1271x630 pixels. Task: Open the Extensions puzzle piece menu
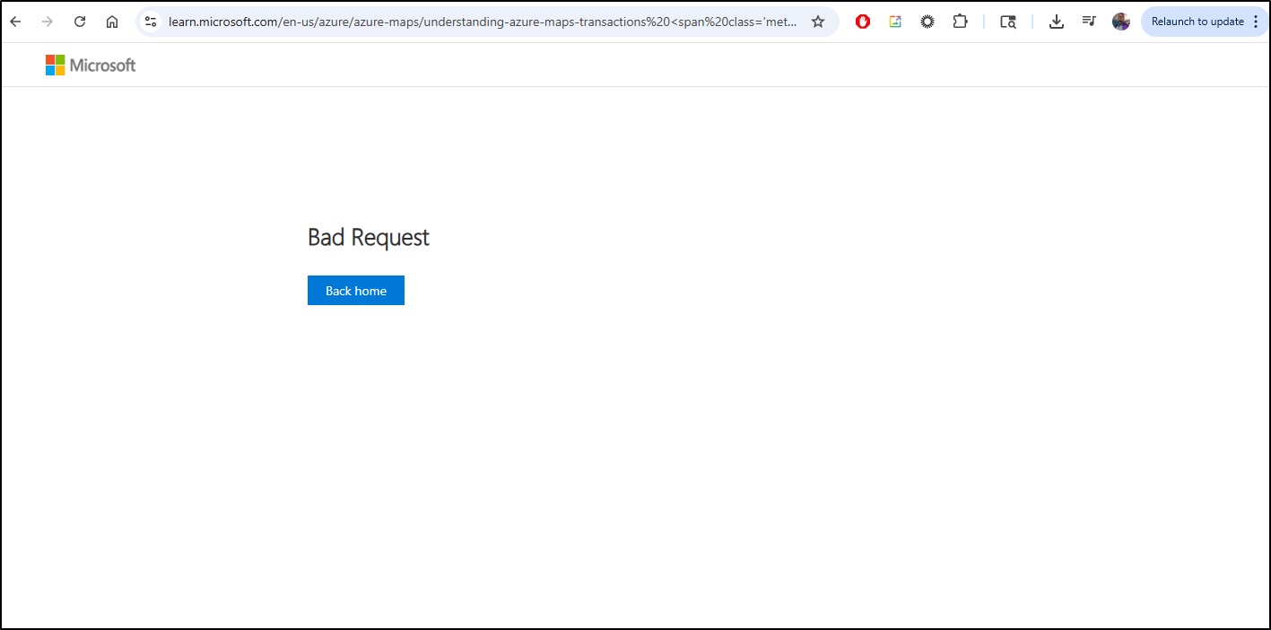[x=960, y=22]
